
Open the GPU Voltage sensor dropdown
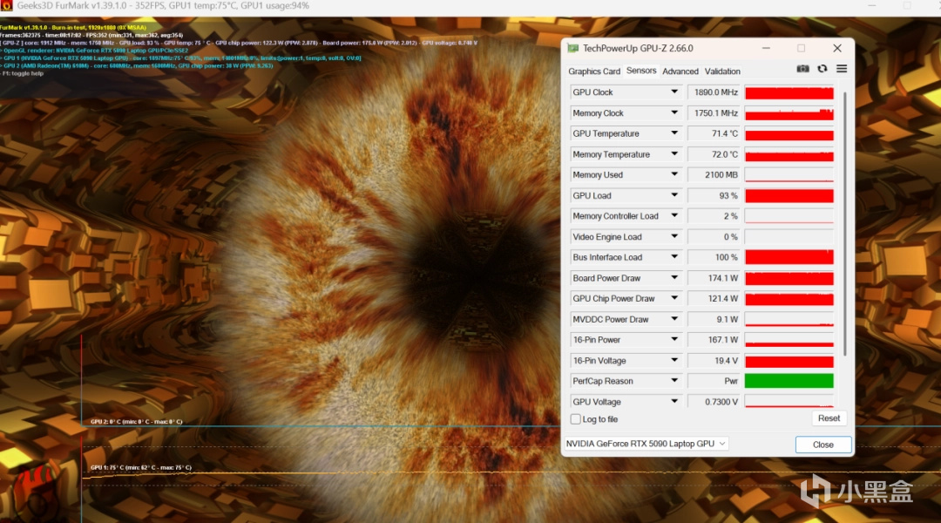click(674, 402)
